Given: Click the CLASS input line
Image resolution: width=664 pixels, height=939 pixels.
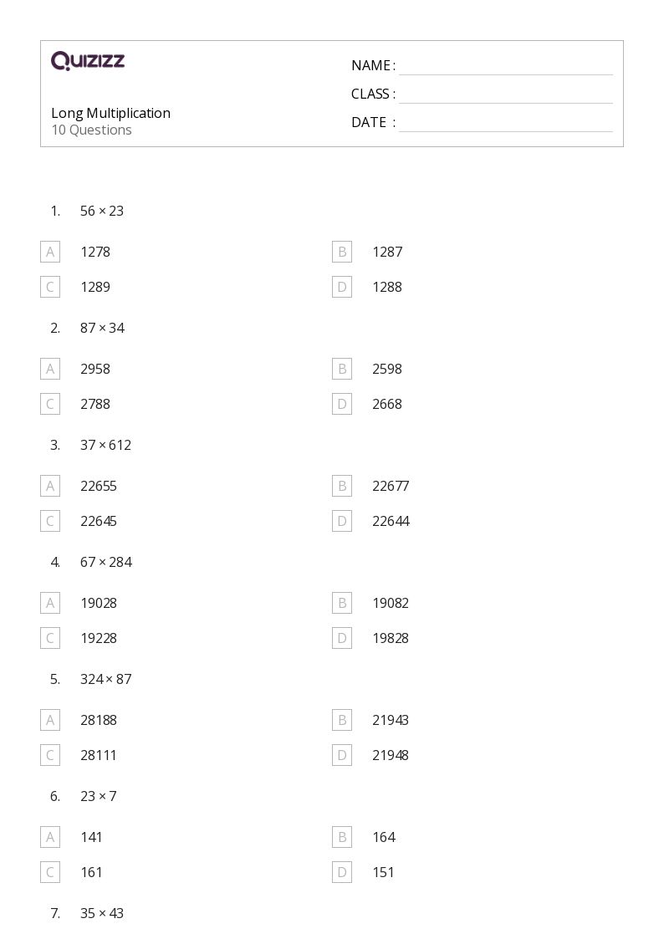Looking at the screenshot, I should pos(506,95).
